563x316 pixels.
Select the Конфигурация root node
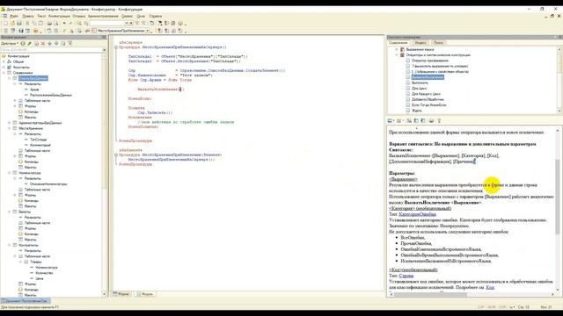click(x=18, y=56)
